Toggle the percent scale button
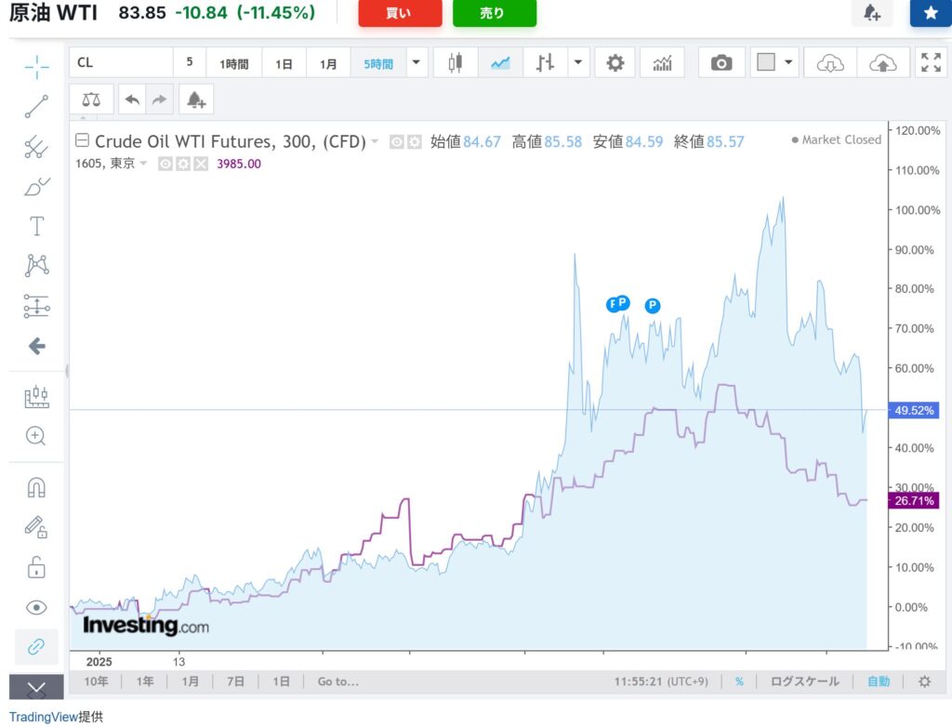The image size is (952, 727). coord(739,681)
